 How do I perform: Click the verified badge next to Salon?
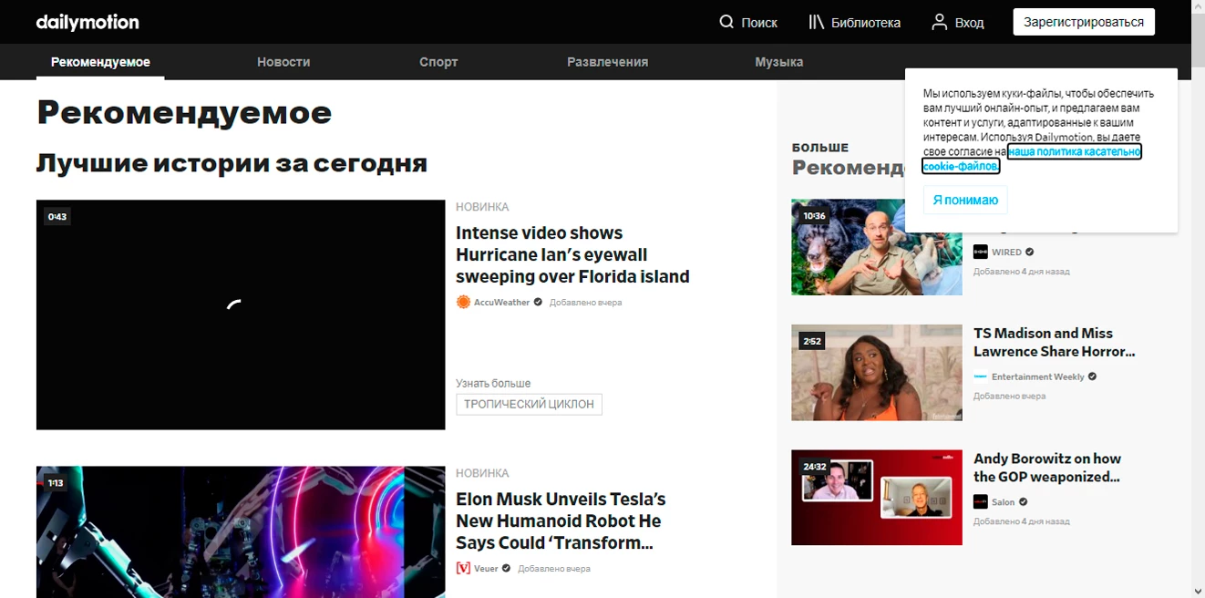[1024, 501]
